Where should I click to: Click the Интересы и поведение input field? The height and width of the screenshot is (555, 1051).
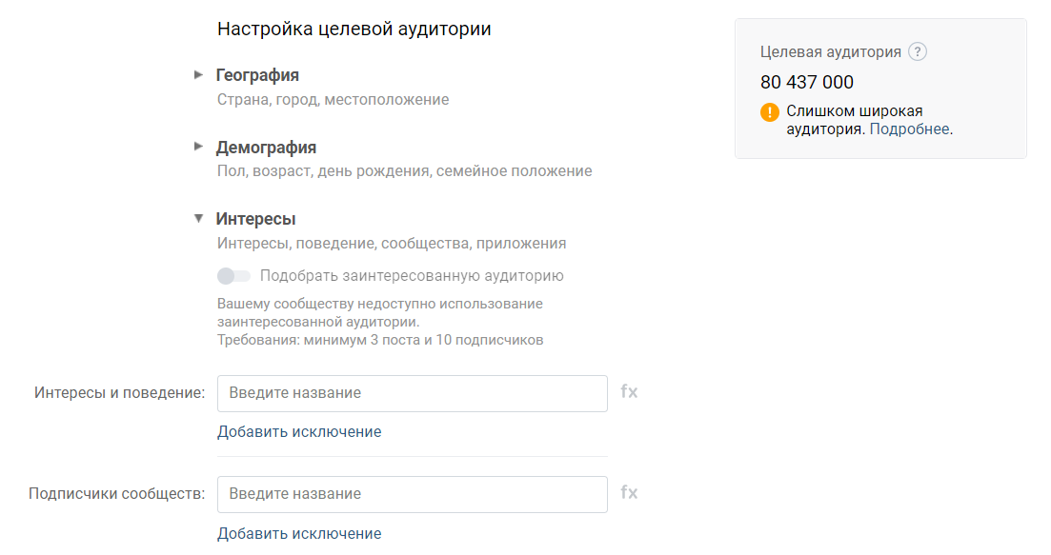413,392
